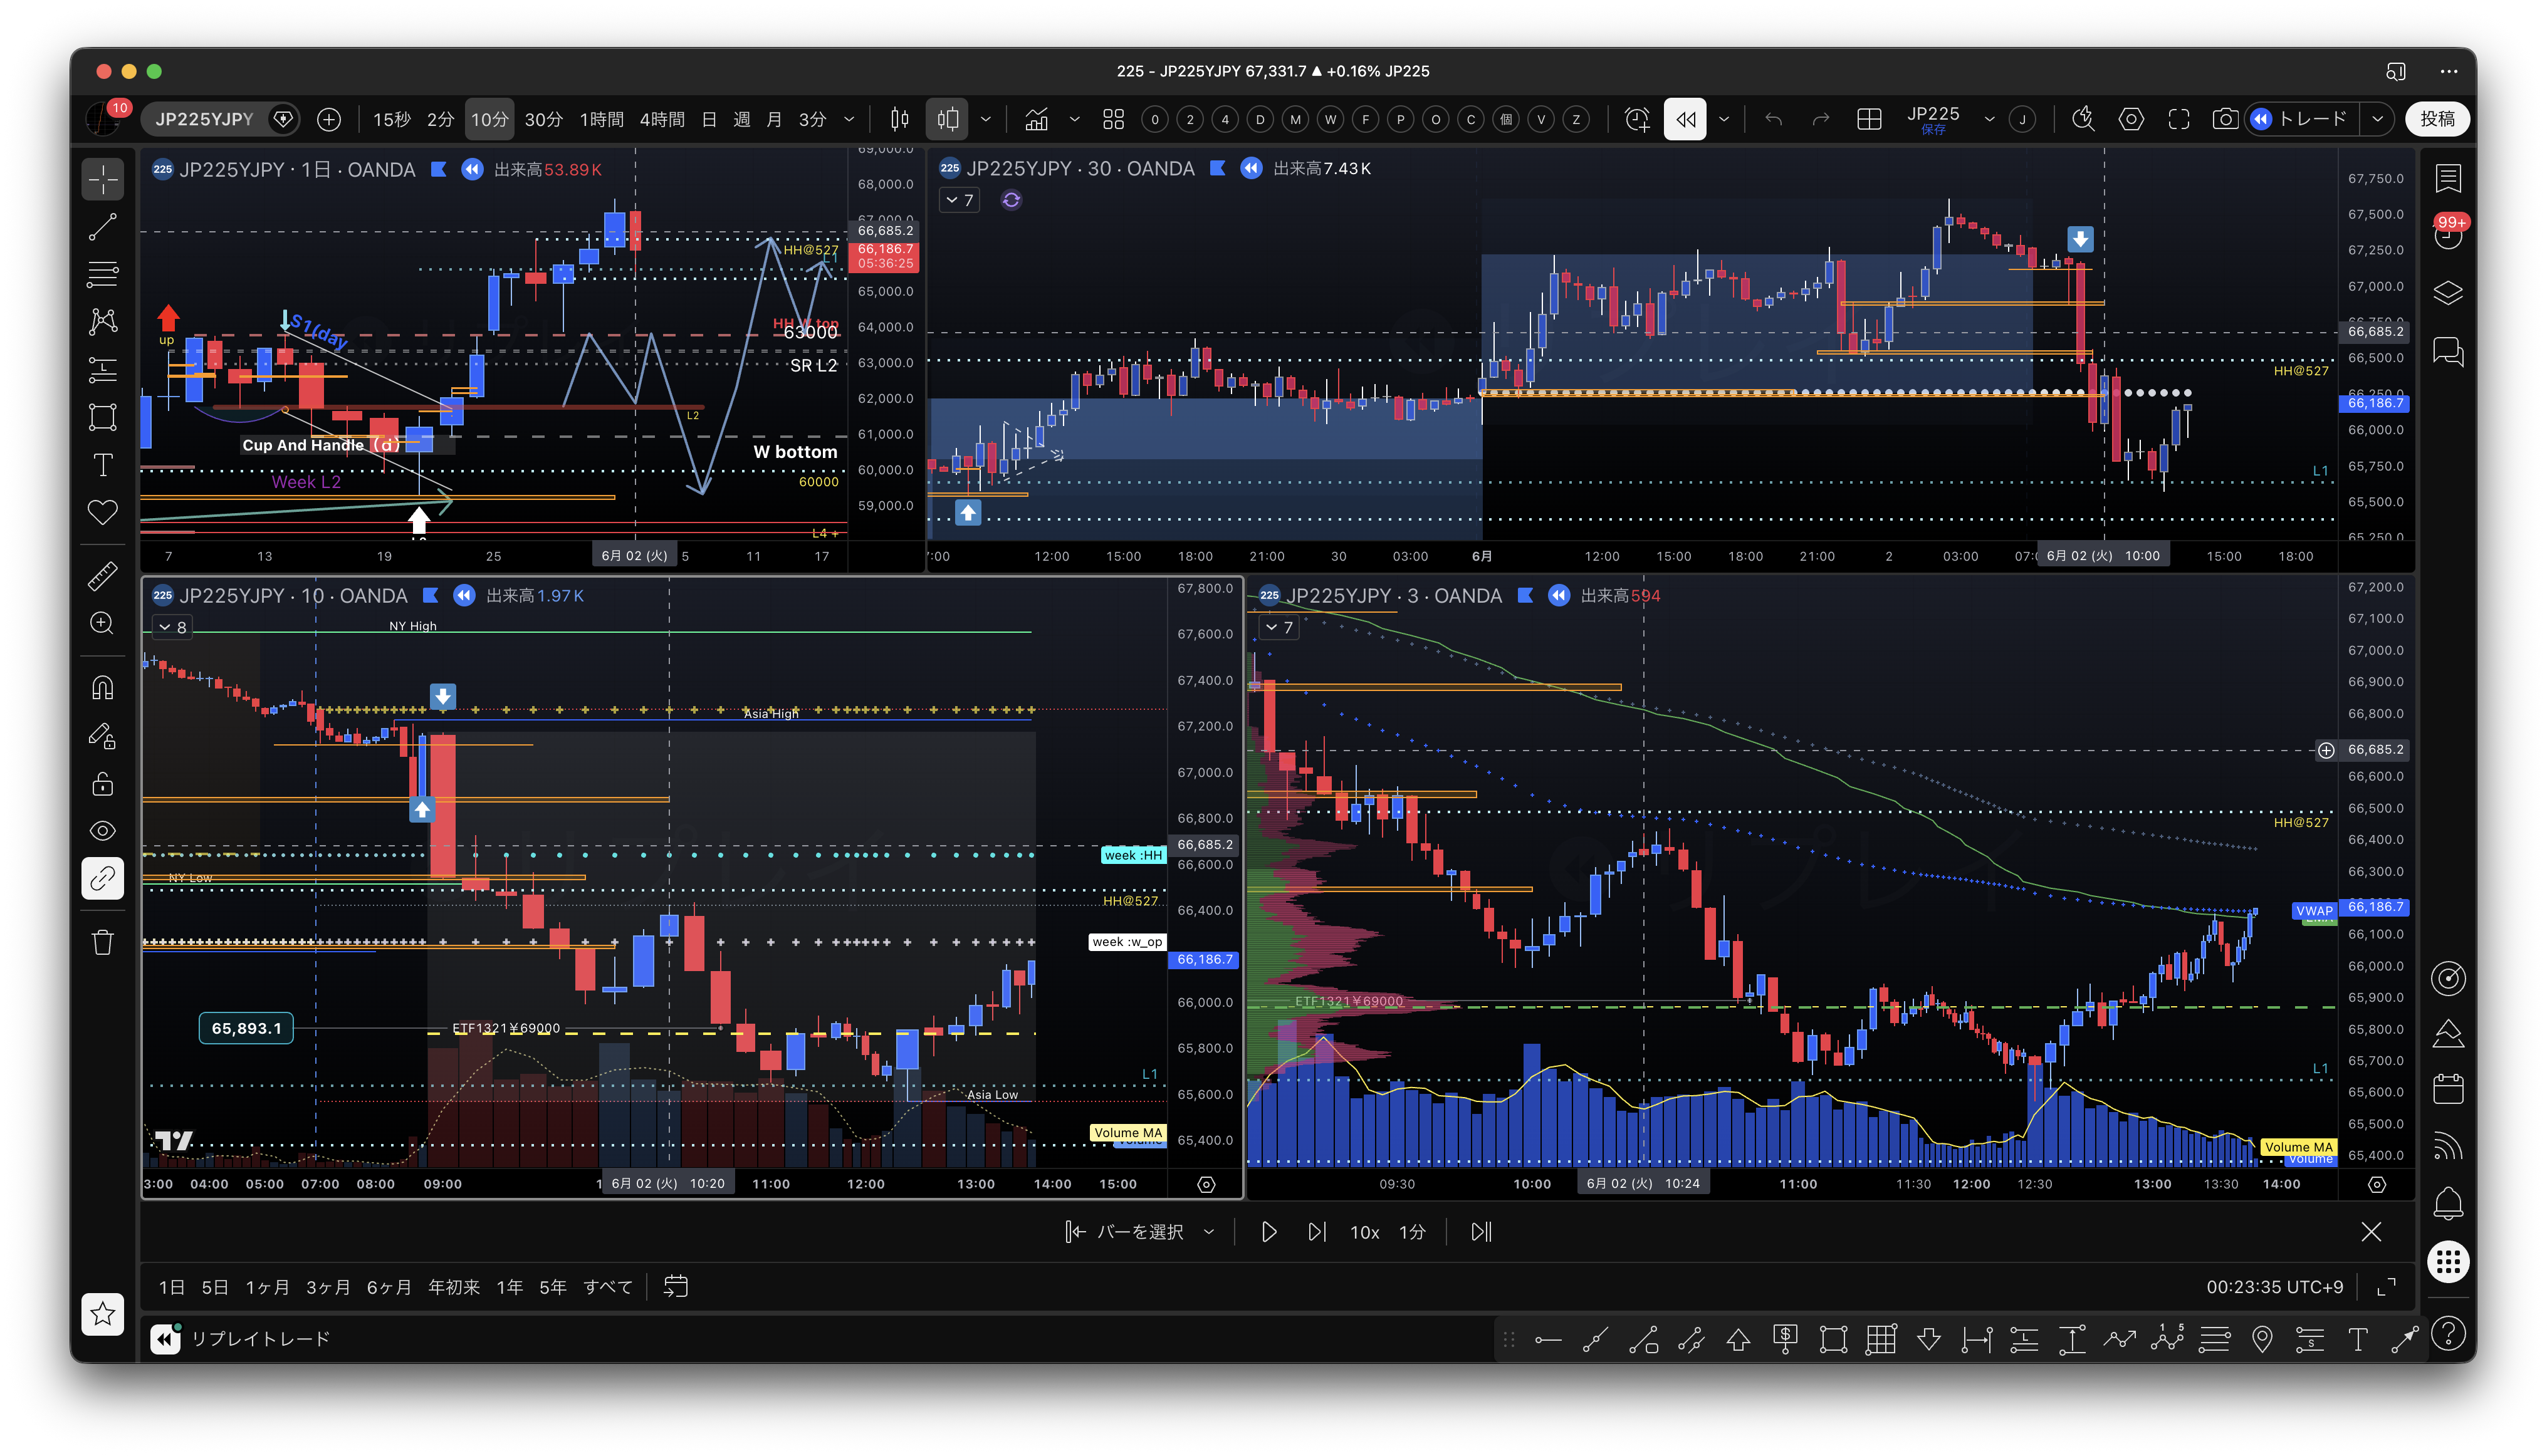Select the crosshair cursor tool

point(103,180)
